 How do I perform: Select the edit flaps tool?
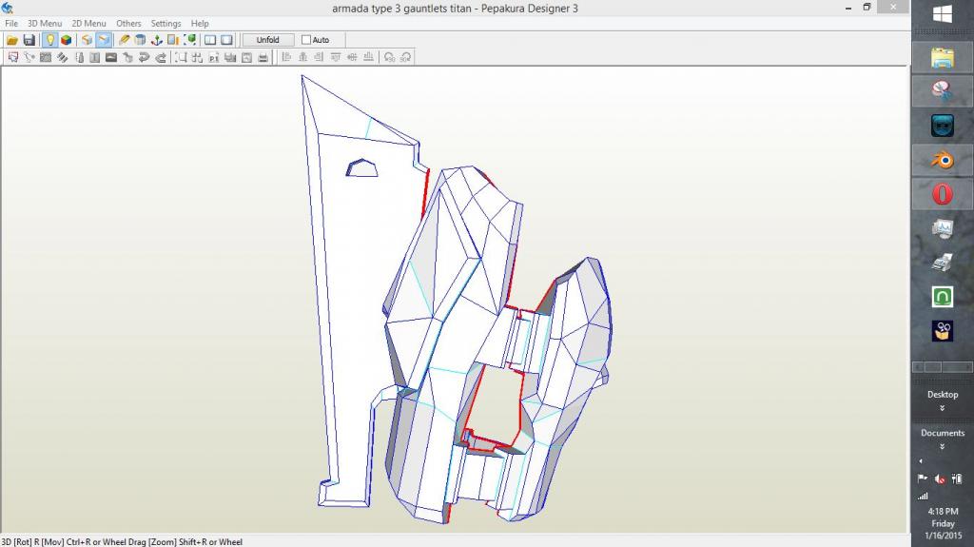62,57
